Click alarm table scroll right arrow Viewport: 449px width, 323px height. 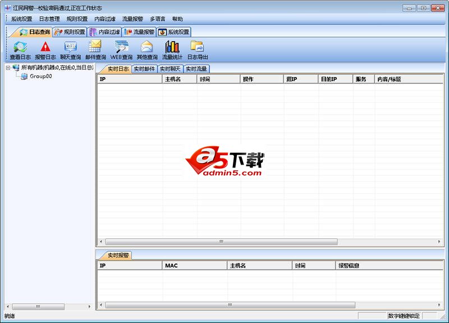(x=439, y=305)
